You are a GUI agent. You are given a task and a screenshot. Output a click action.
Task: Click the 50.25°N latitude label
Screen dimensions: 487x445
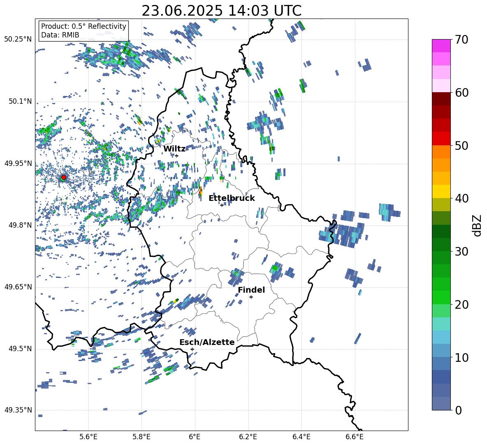pyautogui.click(x=18, y=40)
